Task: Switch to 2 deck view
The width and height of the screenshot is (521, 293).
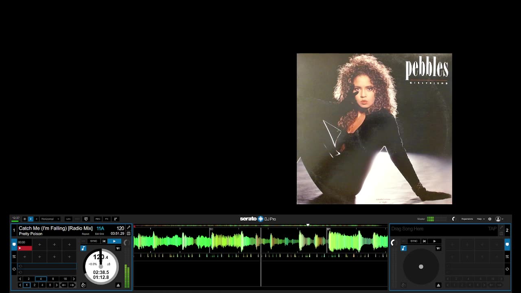Action: pos(30,219)
